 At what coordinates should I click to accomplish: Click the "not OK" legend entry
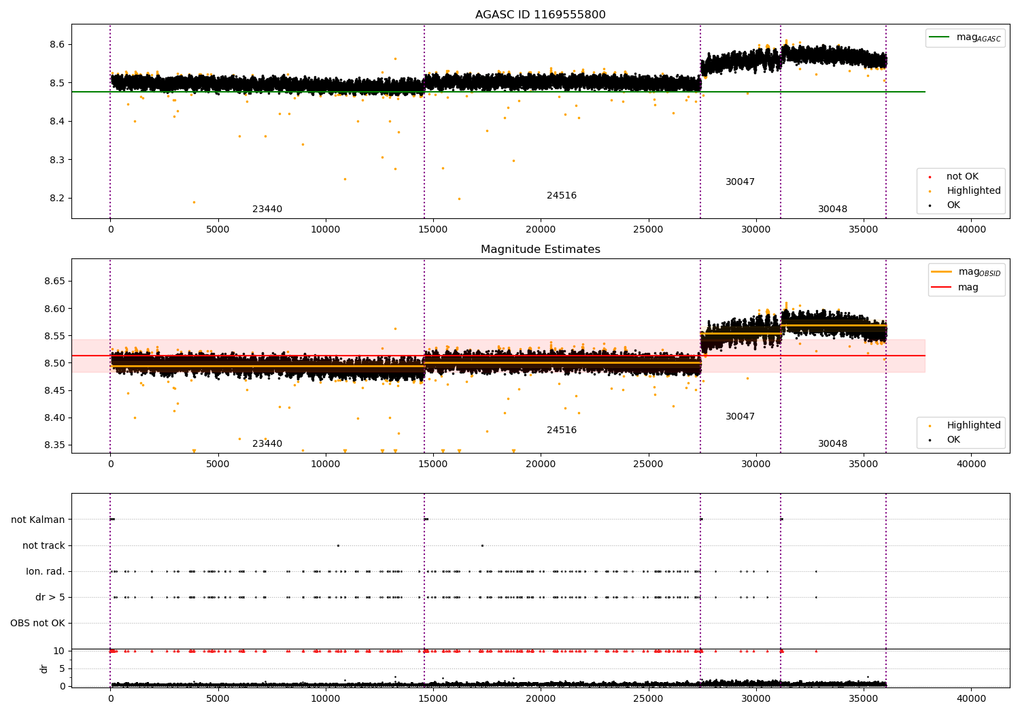coord(962,177)
